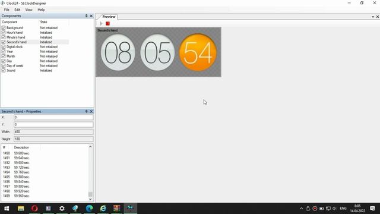Click the frames list scrollbar thumb

click(90, 194)
